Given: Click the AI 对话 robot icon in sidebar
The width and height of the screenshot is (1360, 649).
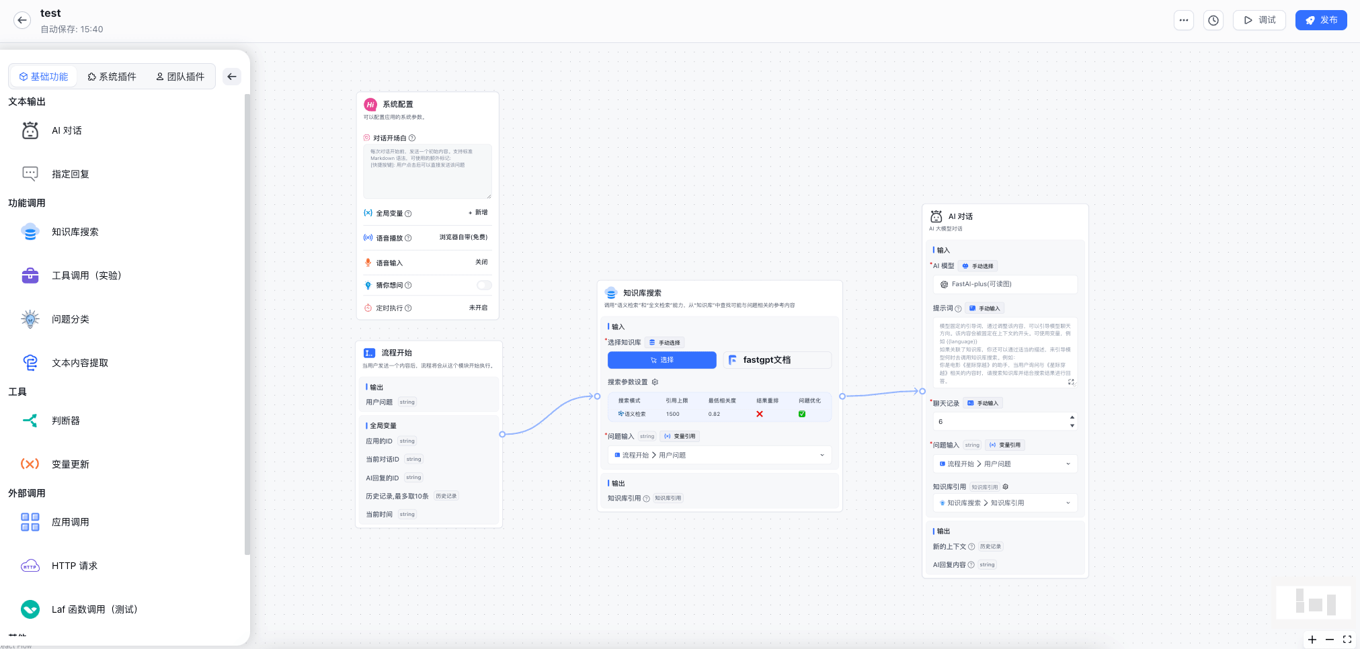Looking at the screenshot, I should 30,130.
